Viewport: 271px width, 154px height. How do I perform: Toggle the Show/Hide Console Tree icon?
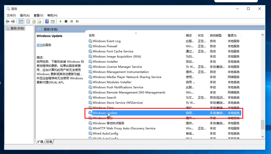(21, 21)
